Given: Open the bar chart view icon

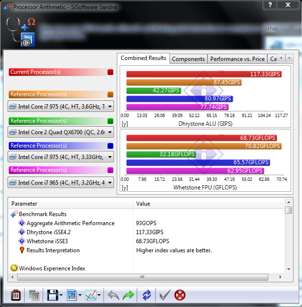Looking at the screenshot, I should [x=72, y=295].
